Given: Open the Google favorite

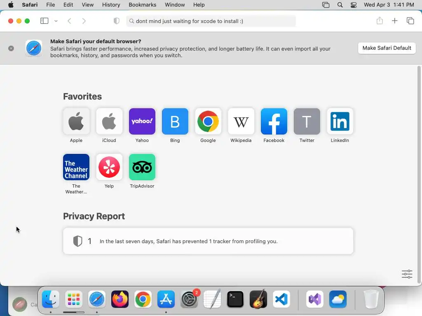Looking at the screenshot, I should pos(208,121).
